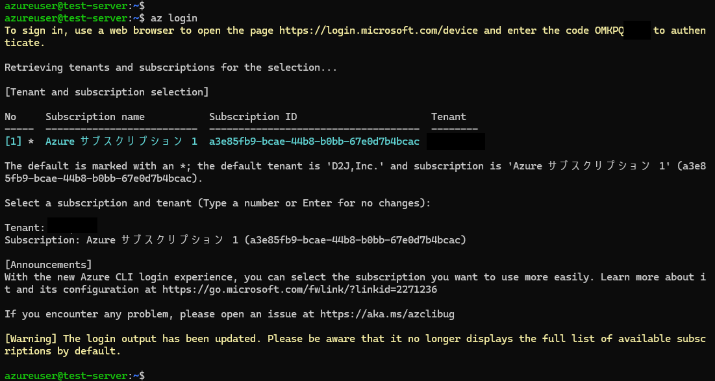This screenshot has width=715, height=381.
Task: Click the [Announcements] heading
Action: [x=48, y=265]
